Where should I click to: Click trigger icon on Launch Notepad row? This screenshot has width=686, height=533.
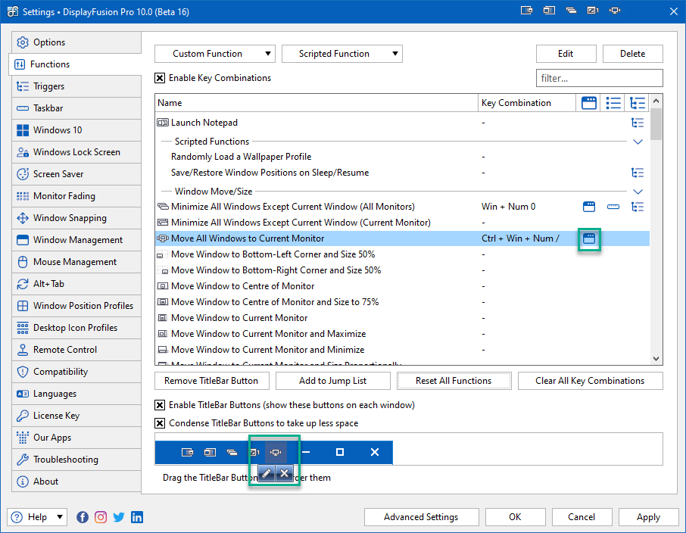pyautogui.click(x=638, y=123)
